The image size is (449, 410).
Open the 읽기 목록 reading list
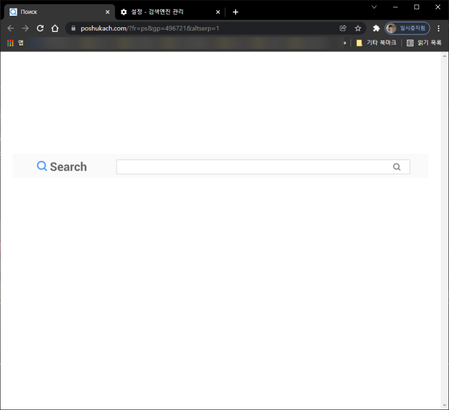pos(424,43)
